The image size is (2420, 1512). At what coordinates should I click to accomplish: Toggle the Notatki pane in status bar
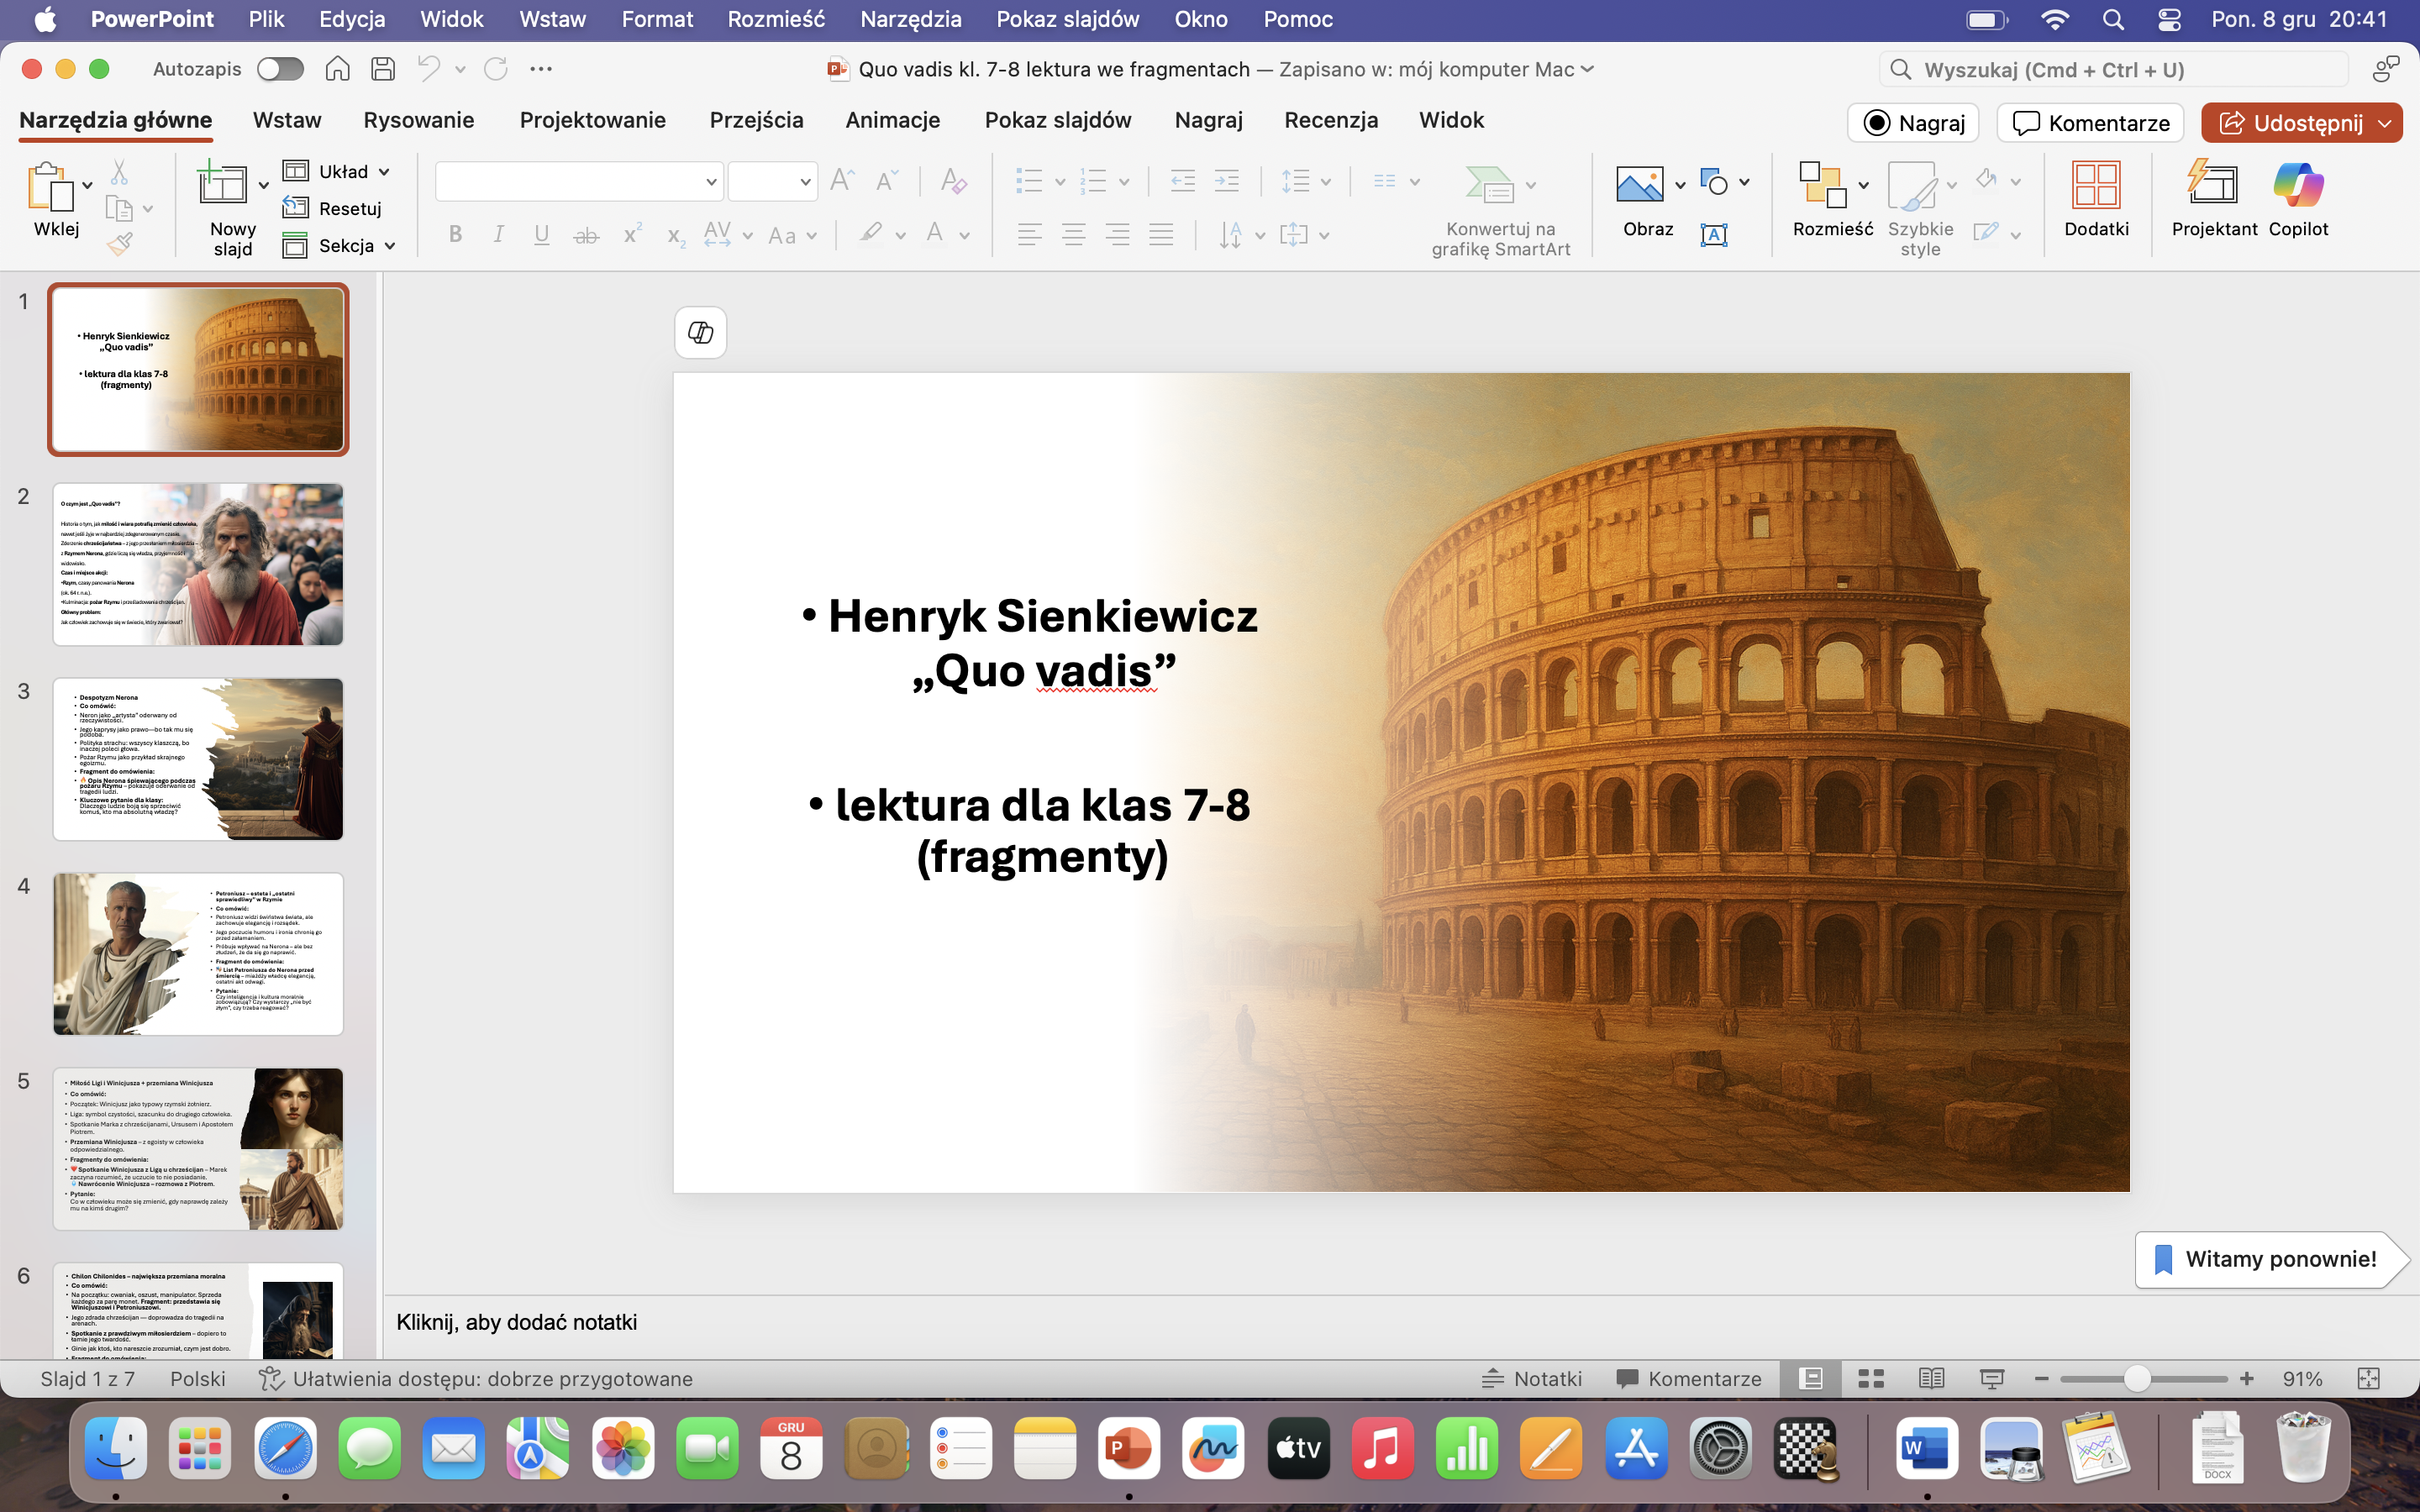[1531, 1379]
